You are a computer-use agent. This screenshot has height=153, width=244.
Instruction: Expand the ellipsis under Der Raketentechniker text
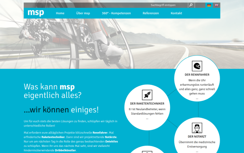(147, 119)
